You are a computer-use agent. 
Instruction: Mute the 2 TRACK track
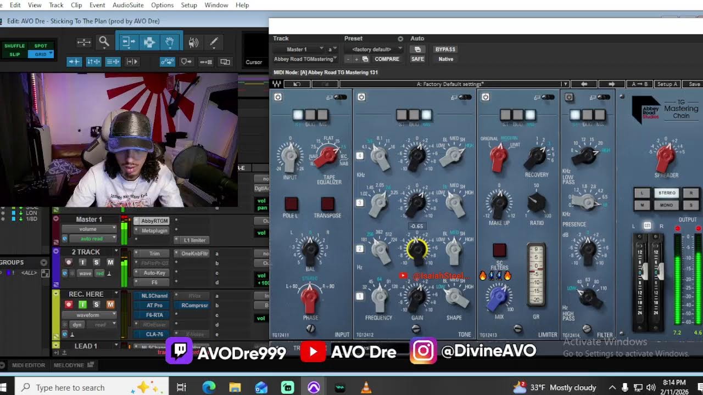tap(110, 262)
